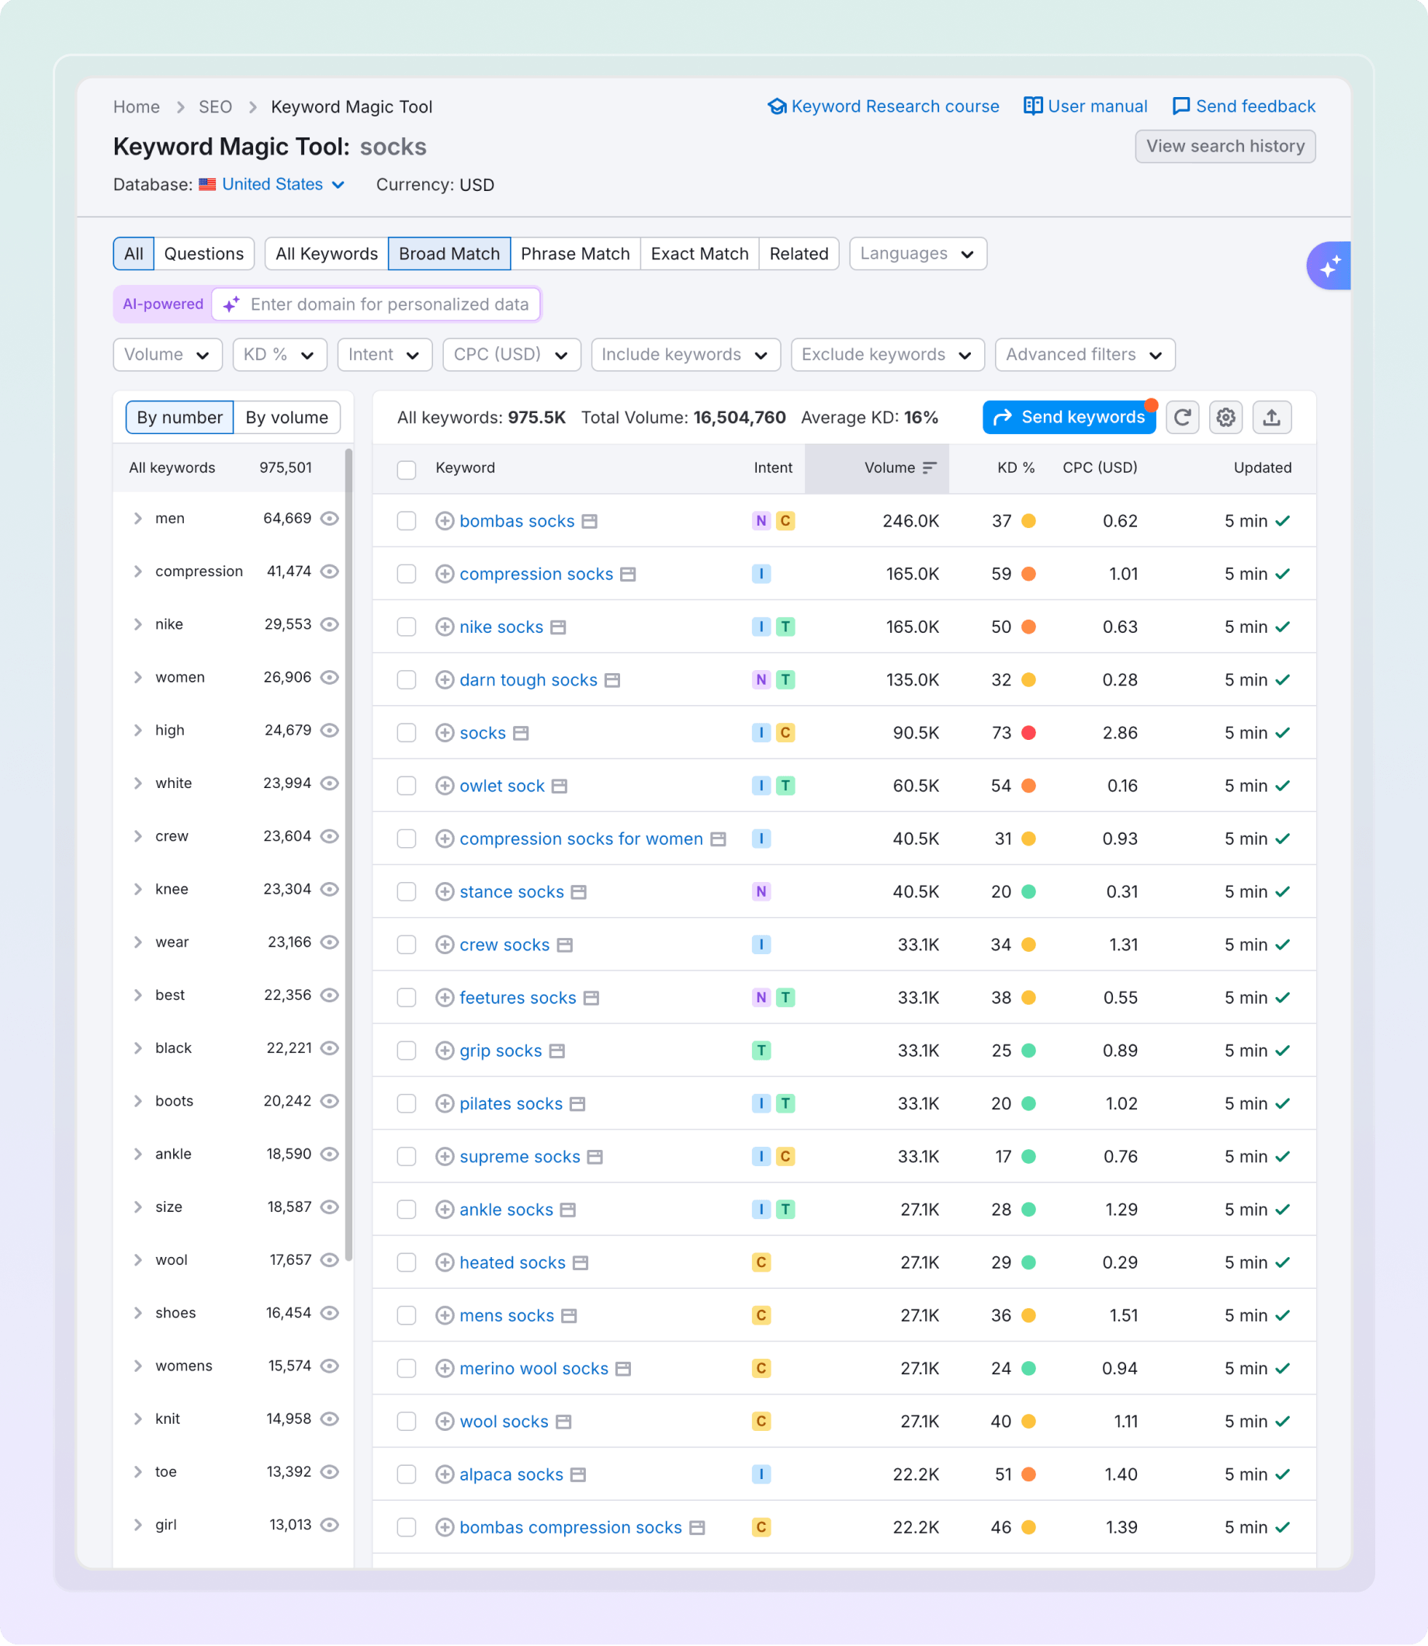The width and height of the screenshot is (1428, 1646).
Task: Open SERP icon beside owlet sock
Action: coord(560,786)
